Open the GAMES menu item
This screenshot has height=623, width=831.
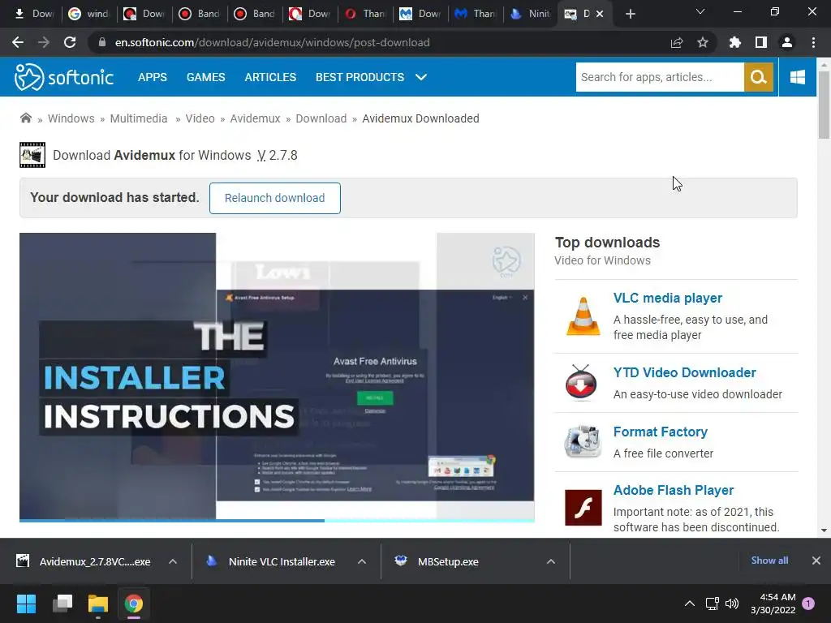coord(205,77)
